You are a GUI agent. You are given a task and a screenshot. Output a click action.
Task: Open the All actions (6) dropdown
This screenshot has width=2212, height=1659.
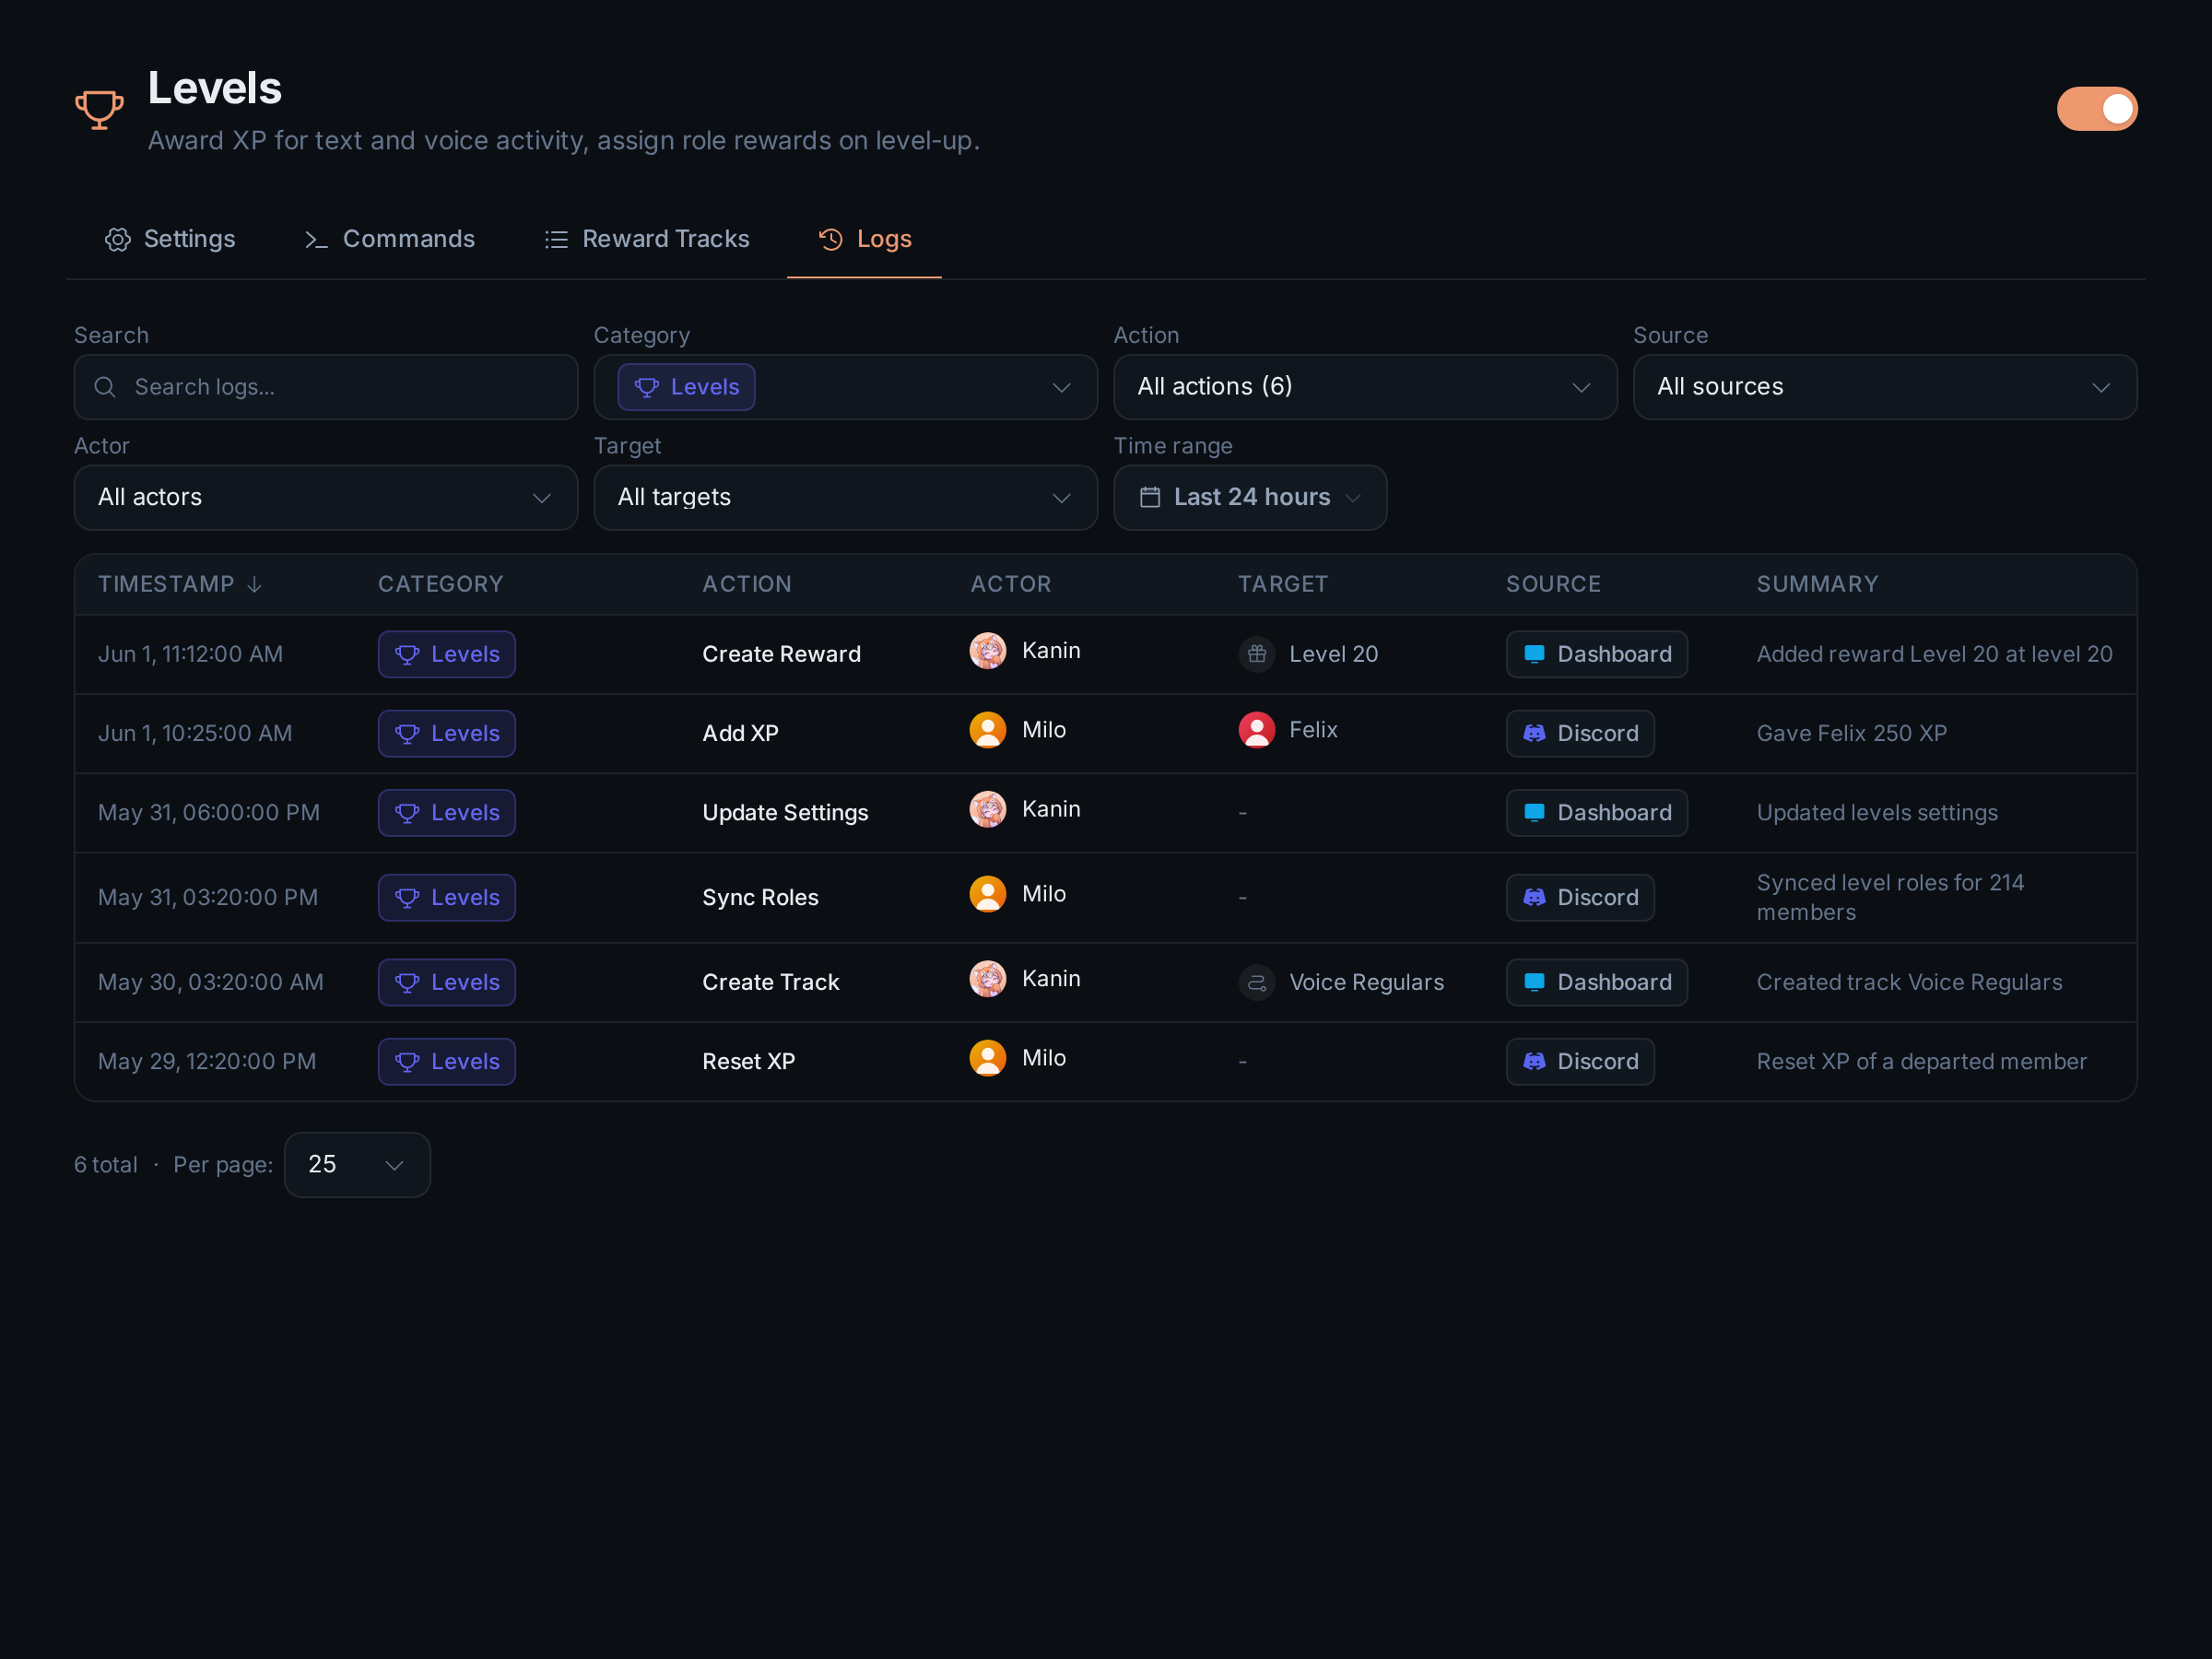coord(1365,387)
